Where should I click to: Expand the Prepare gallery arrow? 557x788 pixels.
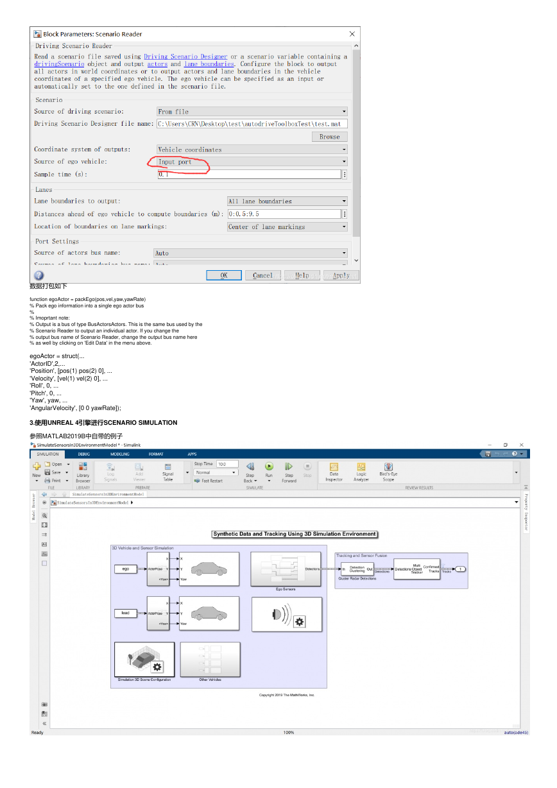(x=187, y=472)
